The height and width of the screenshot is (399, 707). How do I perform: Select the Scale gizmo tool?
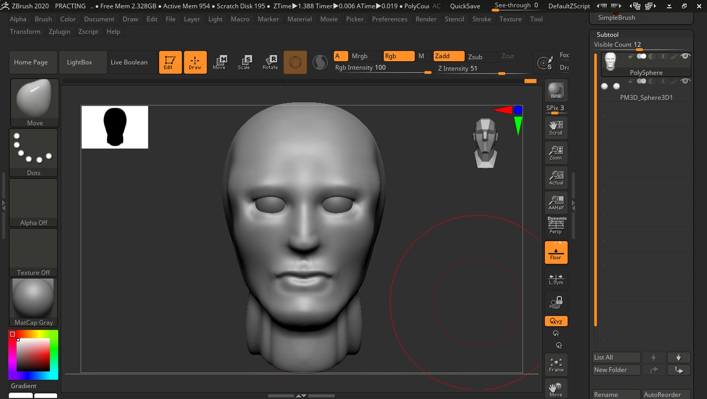244,62
